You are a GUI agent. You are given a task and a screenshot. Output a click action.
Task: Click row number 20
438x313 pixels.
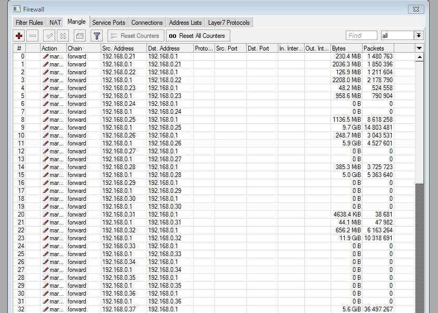[x=21, y=214]
